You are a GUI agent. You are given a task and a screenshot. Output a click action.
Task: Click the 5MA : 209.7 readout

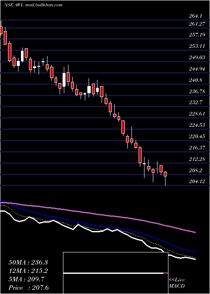click(26, 279)
